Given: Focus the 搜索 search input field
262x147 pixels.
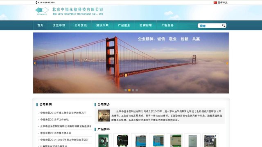Looking at the screenshot, I should click(210, 26).
